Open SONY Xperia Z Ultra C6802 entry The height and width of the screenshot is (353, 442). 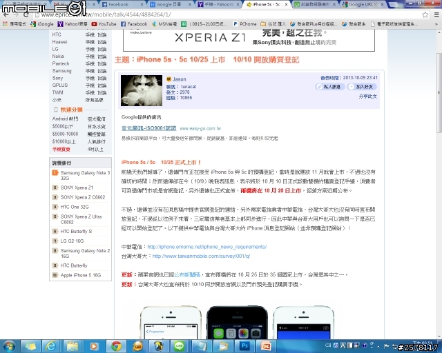click(x=81, y=219)
